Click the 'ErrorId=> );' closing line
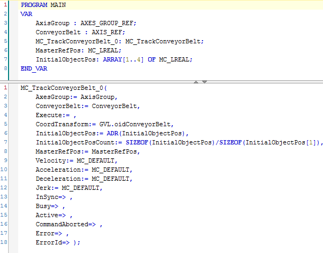This screenshot has height=253, width=323. [x=58, y=242]
